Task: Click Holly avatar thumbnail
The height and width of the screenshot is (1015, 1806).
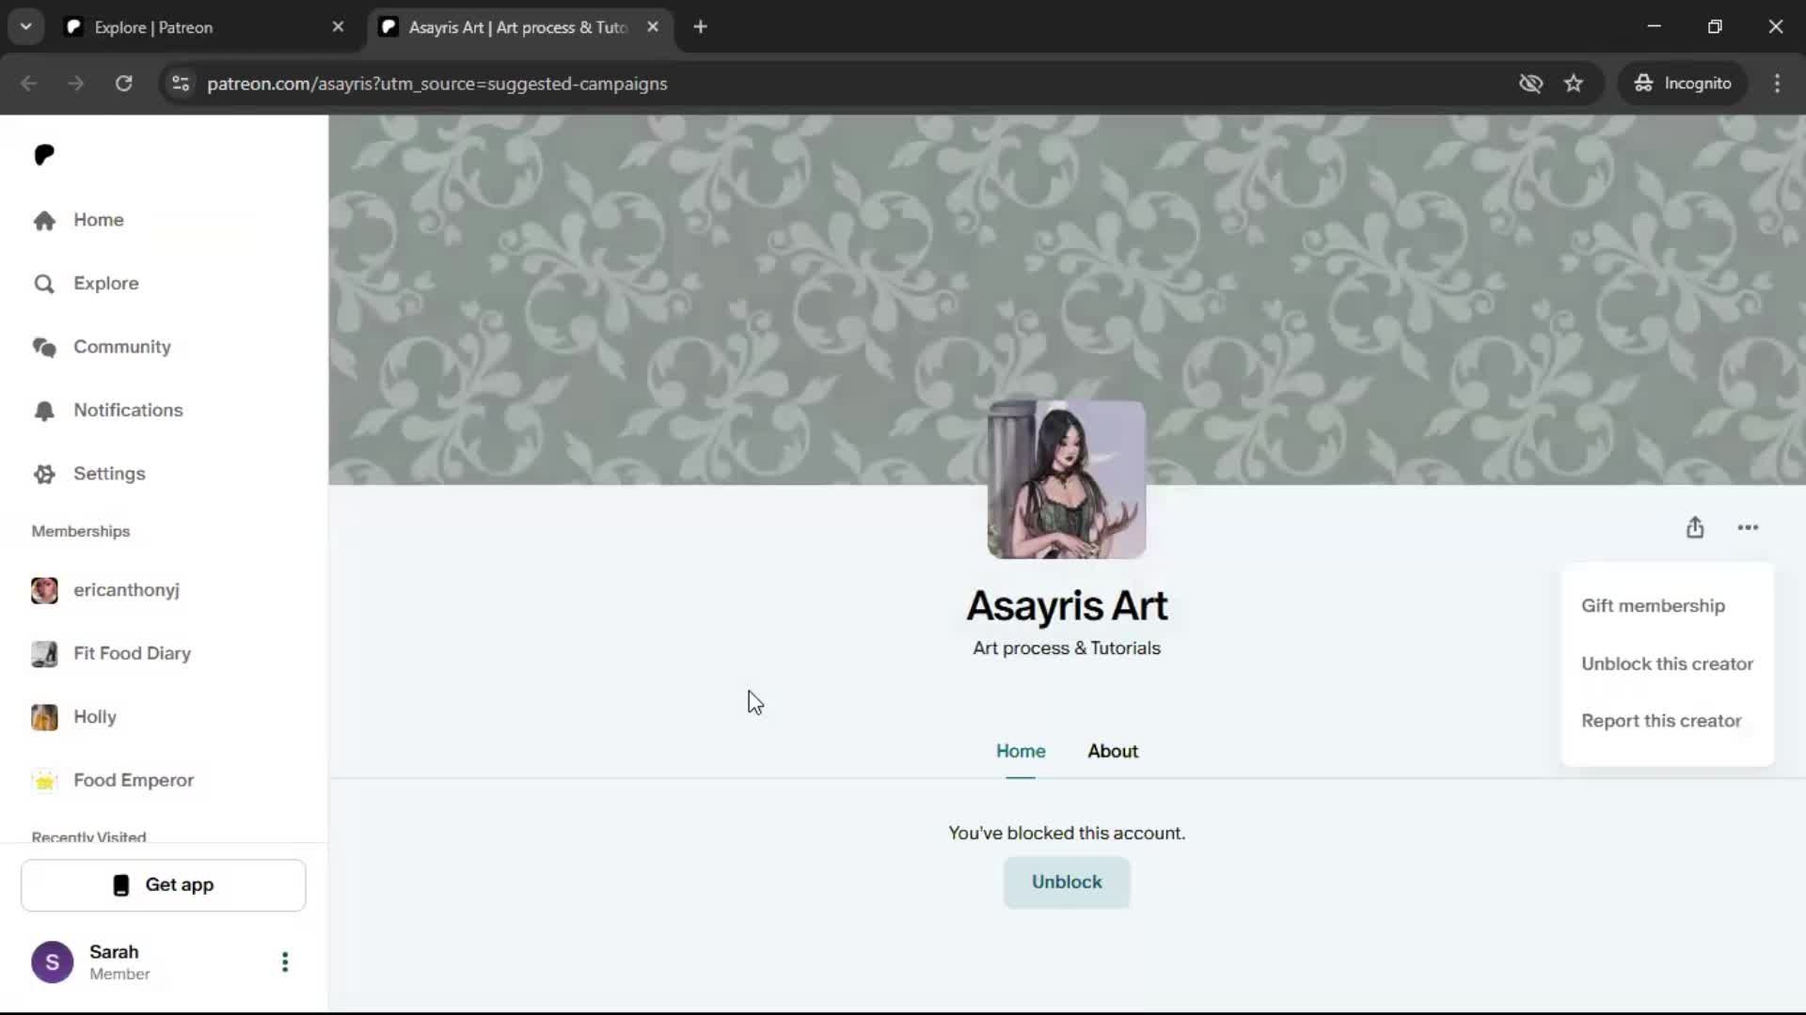Action: tap(44, 717)
